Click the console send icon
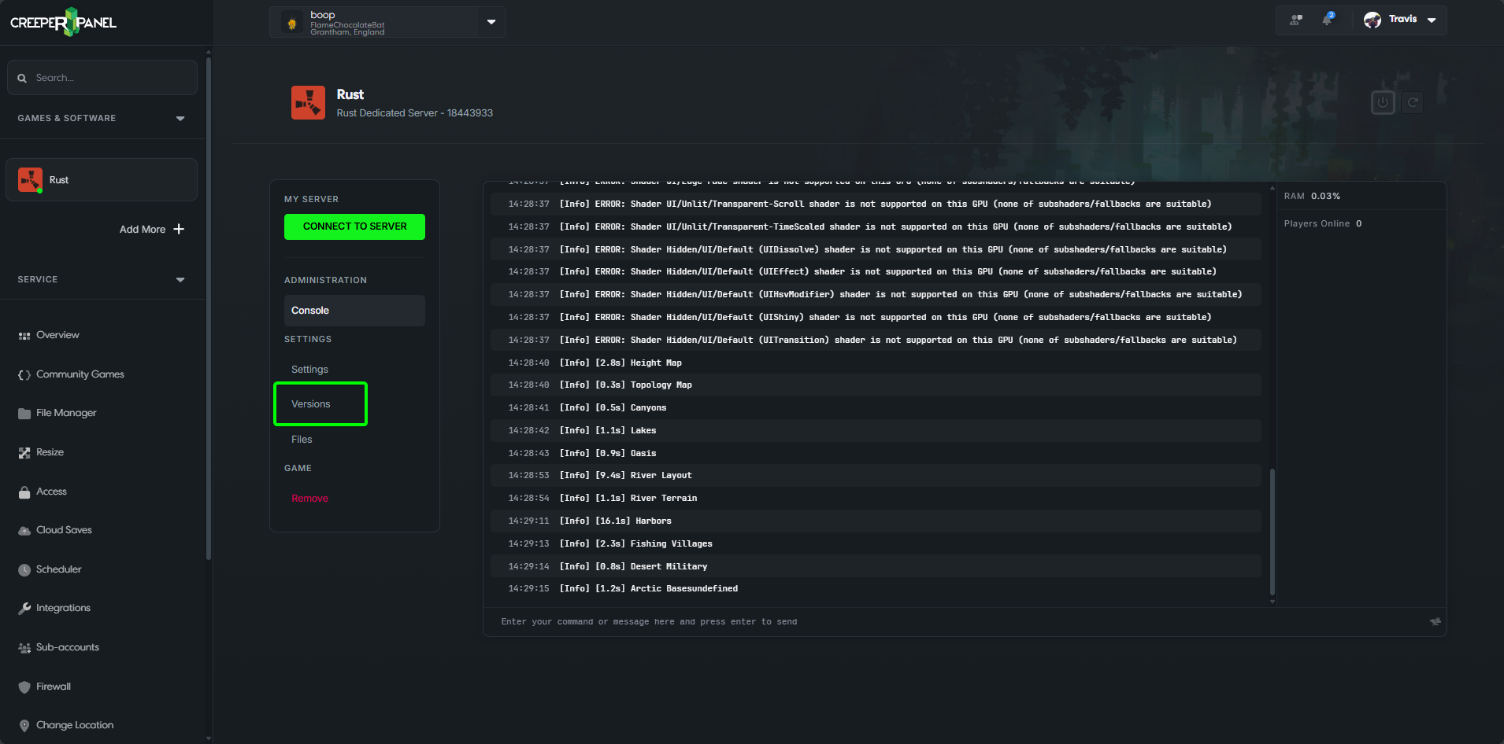The height and width of the screenshot is (744, 1504). (1435, 621)
